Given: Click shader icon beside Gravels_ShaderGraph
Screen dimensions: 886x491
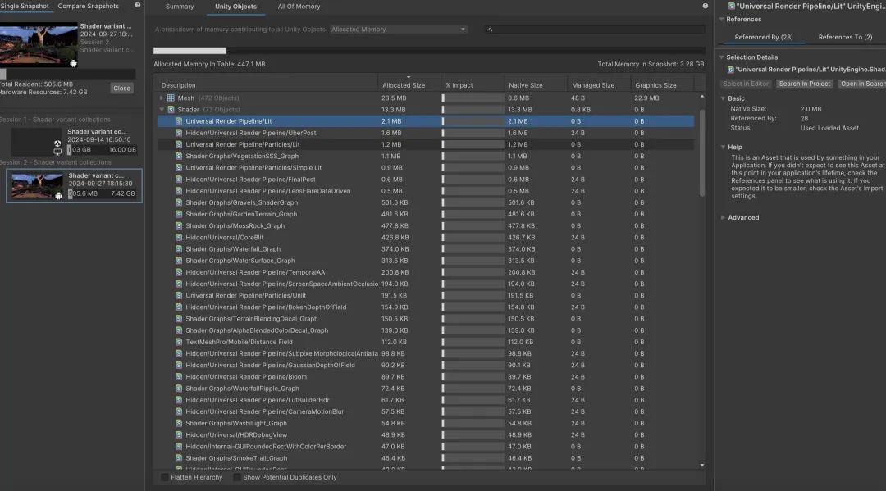Looking at the screenshot, I should tap(179, 202).
